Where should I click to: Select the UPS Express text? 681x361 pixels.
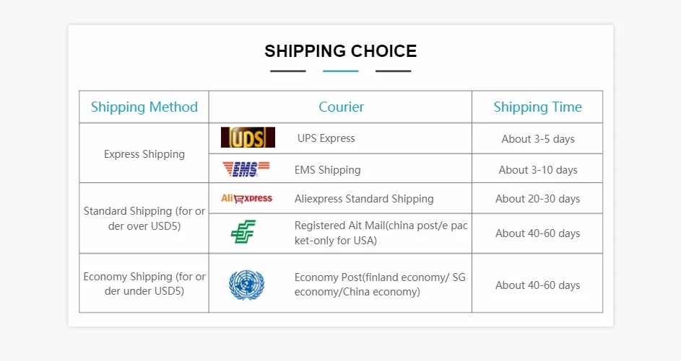pyautogui.click(x=326, y=138)
